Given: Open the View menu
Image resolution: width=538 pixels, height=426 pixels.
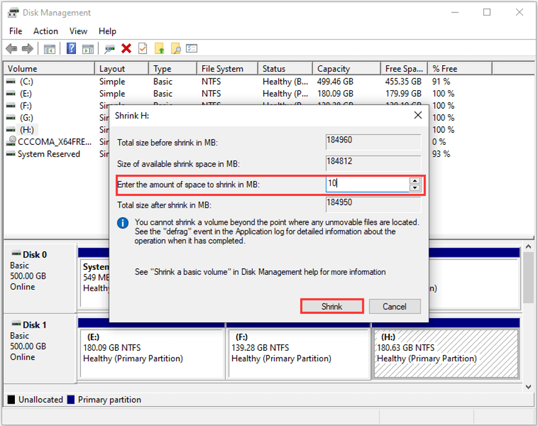Looking at the screenshot, I should 78,31.
